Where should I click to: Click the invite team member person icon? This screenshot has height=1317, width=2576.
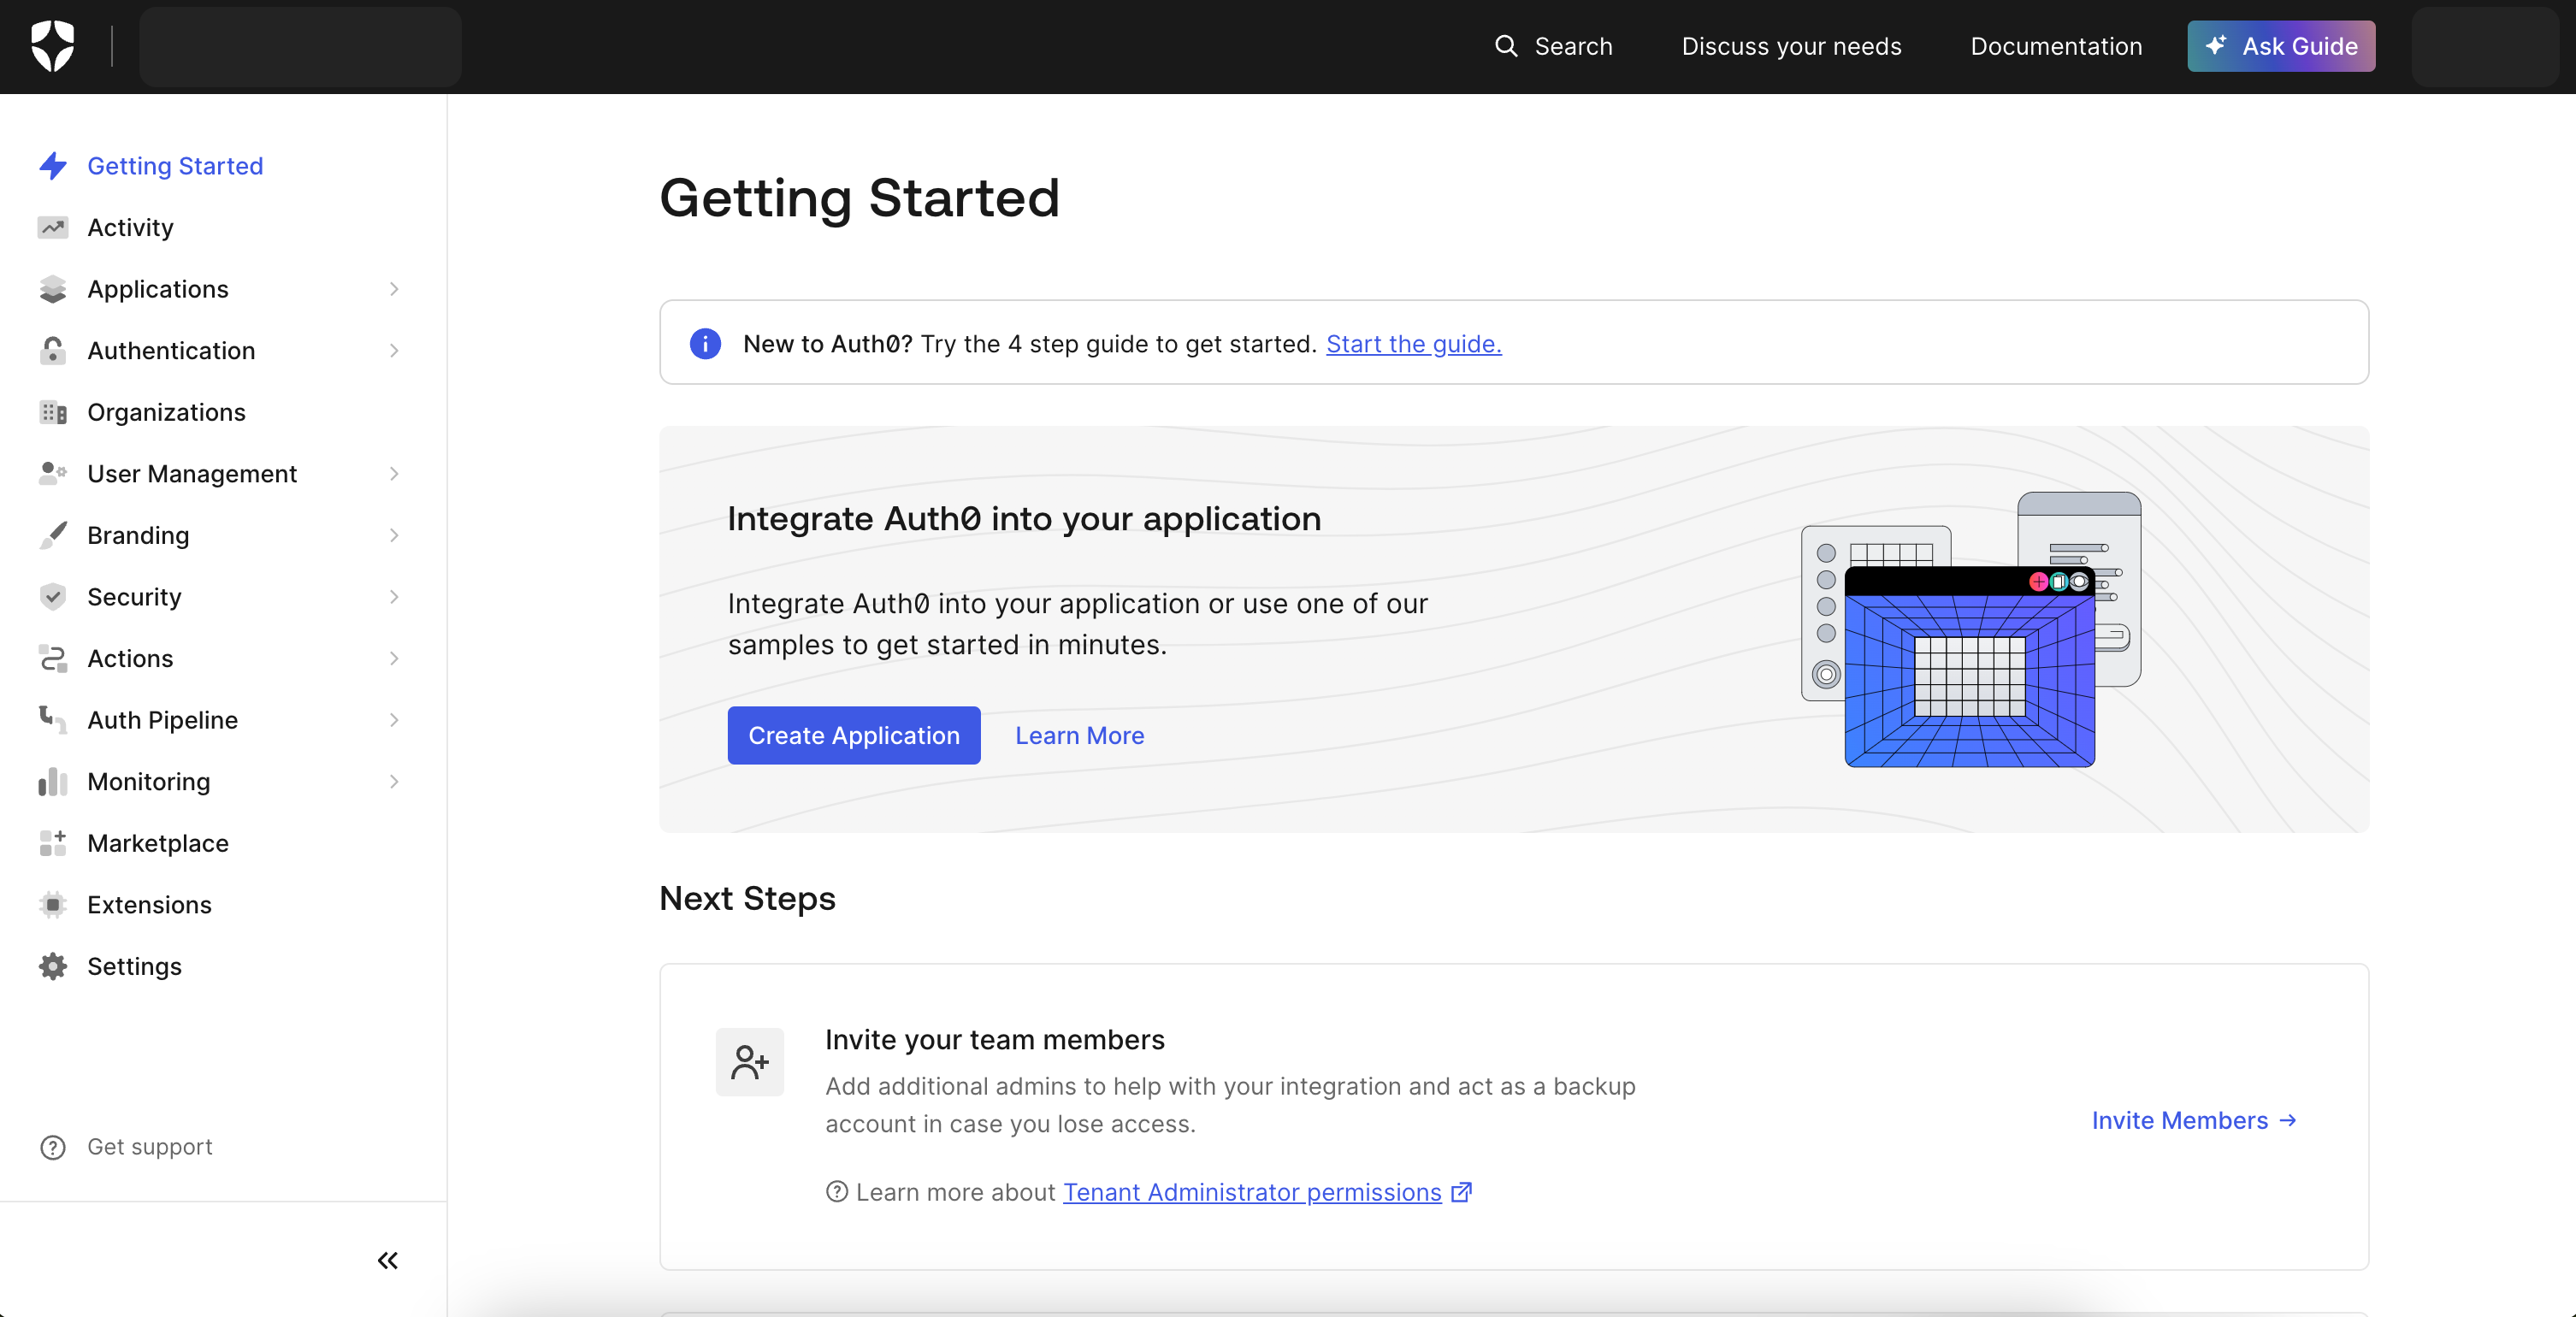coord(749,1062)
